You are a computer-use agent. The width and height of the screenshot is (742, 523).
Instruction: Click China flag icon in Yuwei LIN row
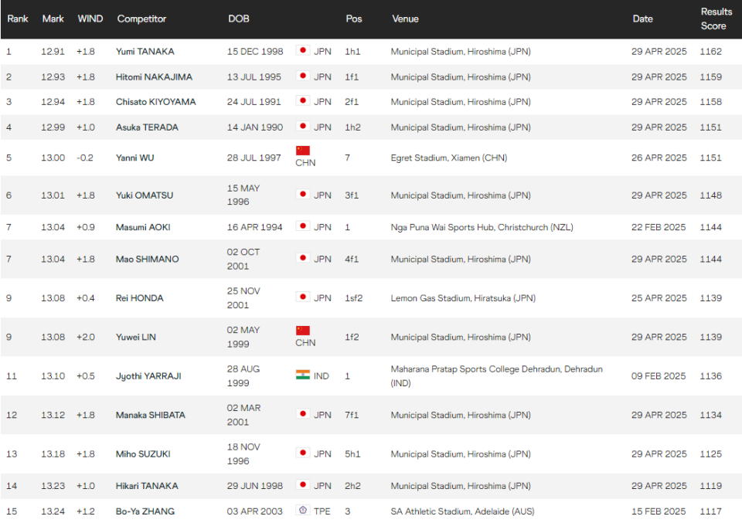[x=303, y=331]
